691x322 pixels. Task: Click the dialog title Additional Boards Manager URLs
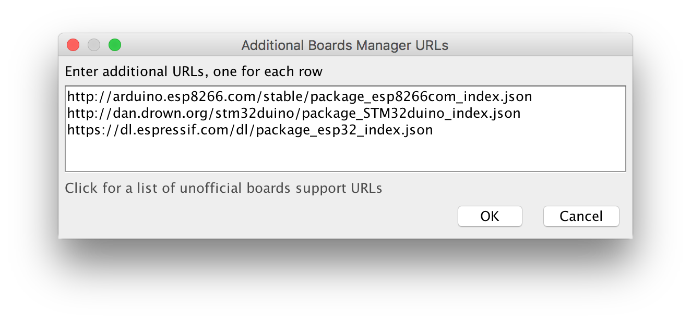point(345,45)
